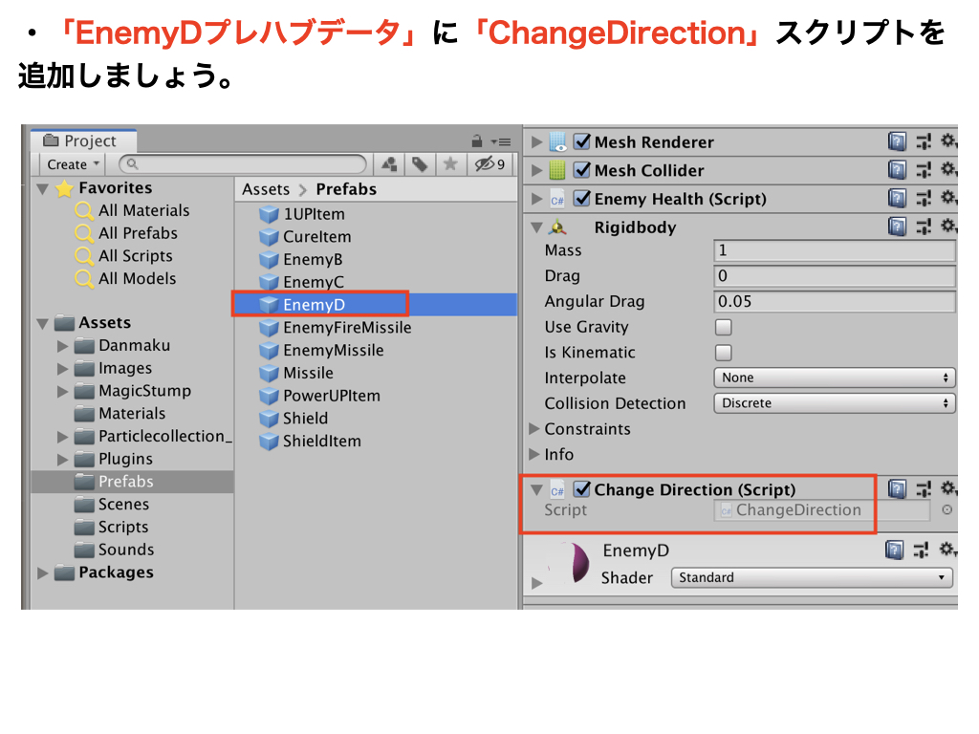Expand the Constraints section
Viewport: 979px width, 734px height.
coord(533,429)
